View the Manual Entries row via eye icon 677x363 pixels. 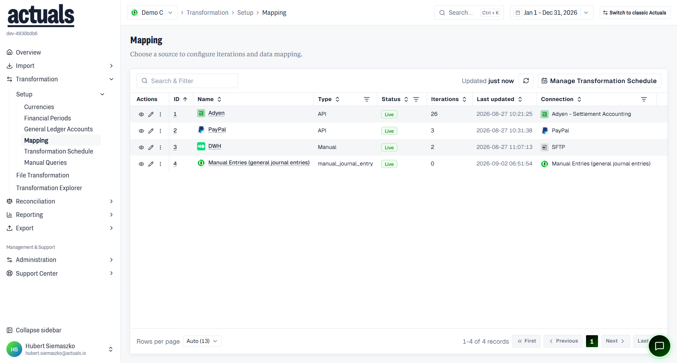141,164
